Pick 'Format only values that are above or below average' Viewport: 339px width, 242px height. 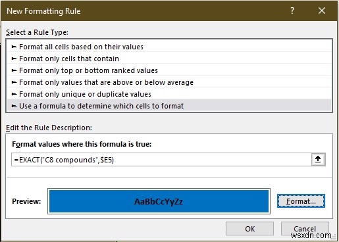[x=169, y=82]
